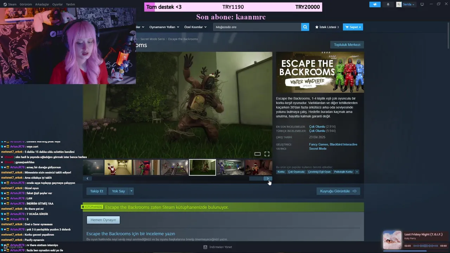
Task: Select the highlighted grass creature thumbnail
Action: [x=202, y=167]
